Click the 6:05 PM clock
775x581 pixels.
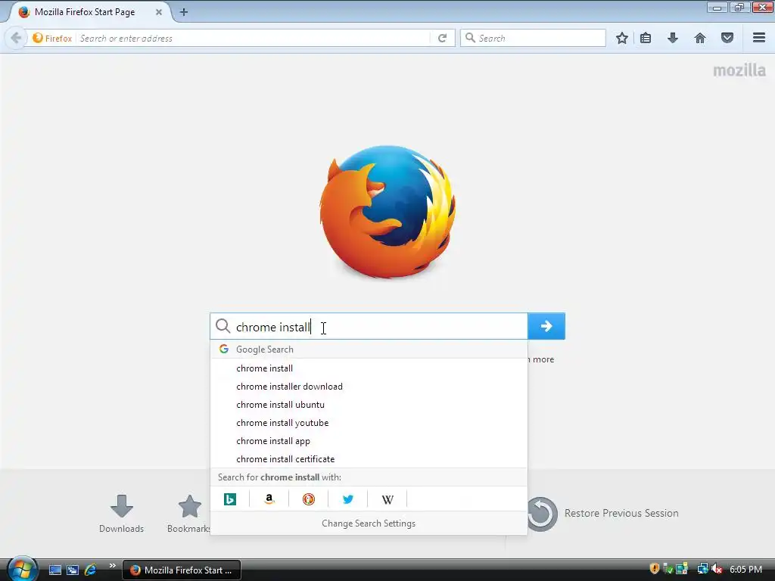(x=745, y=569)
